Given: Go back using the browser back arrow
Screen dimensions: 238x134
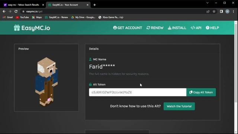Looking at the screenshot, I should pos(4,12).
